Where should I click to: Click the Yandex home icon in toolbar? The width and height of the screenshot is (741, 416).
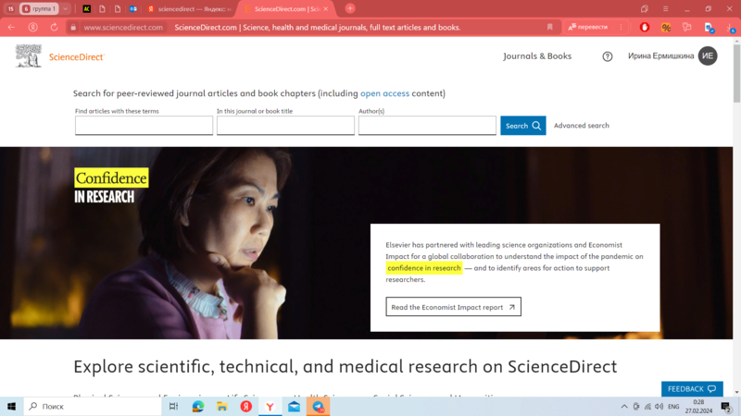point(32,28)
